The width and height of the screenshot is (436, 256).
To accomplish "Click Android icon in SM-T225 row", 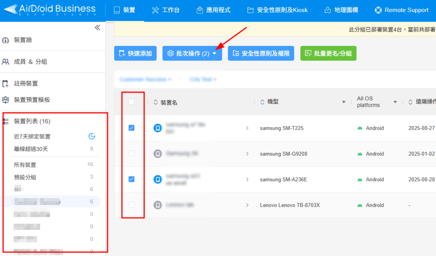I will pos(360,128).
